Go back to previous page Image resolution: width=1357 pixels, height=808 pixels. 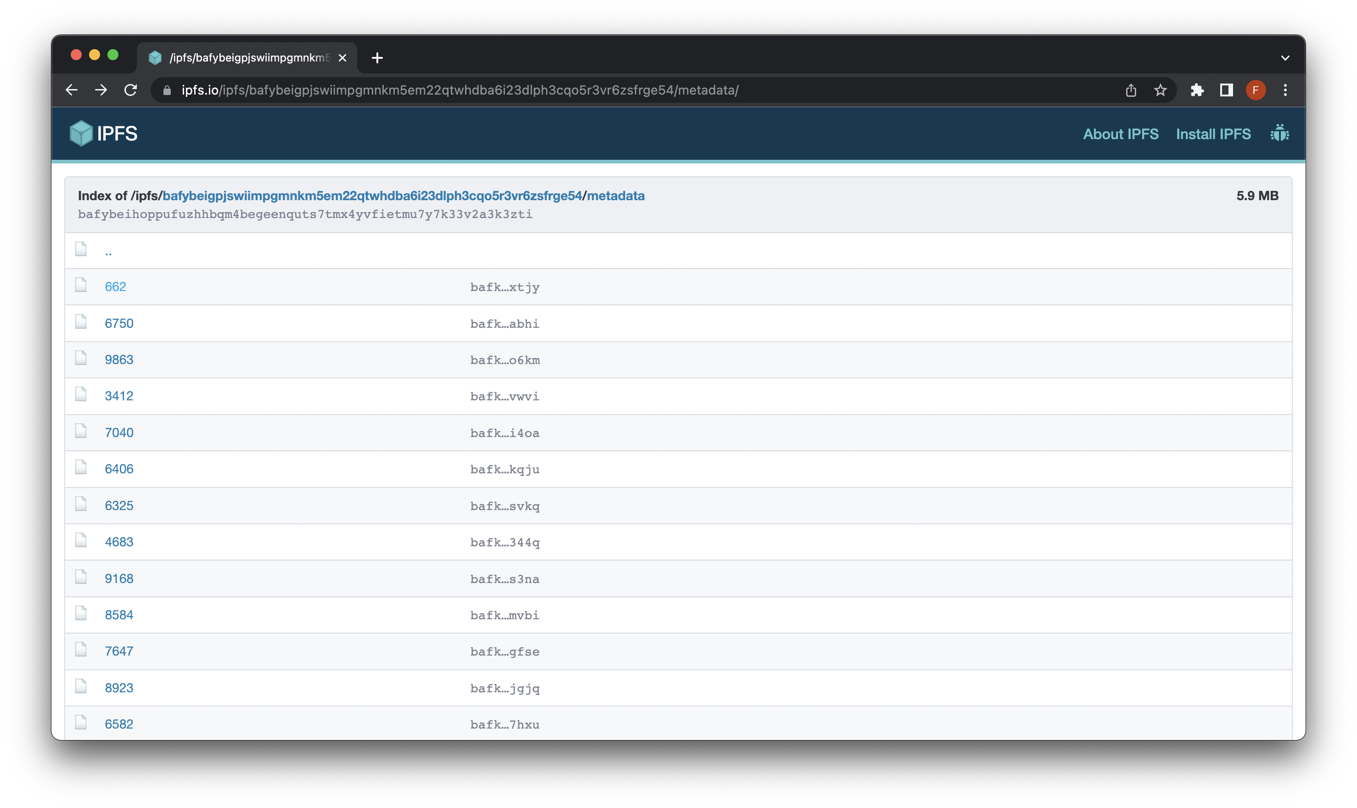(72, 90)
